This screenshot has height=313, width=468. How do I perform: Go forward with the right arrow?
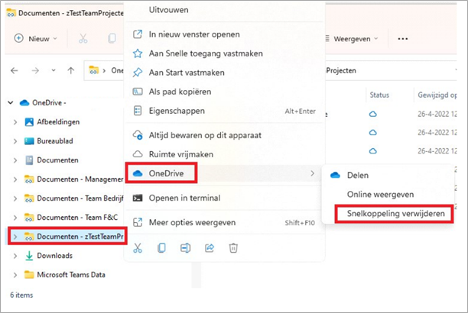point(35,71)
